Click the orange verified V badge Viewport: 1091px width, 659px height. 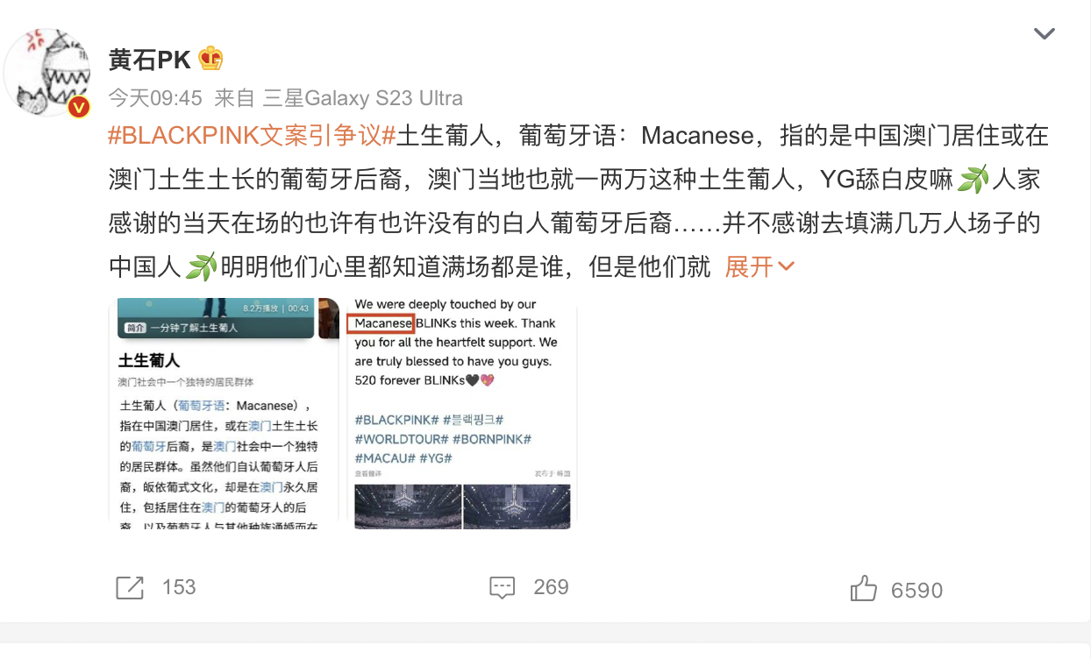point(80,107)
